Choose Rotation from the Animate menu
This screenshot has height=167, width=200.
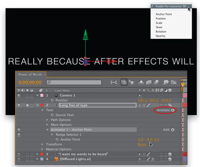click(161, 32)
